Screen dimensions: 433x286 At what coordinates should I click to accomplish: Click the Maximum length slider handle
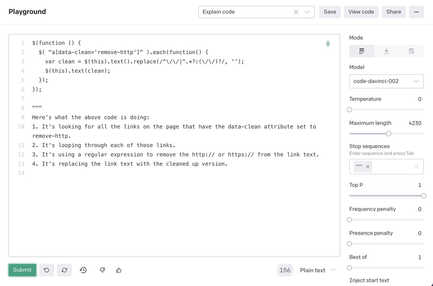pos(389,134)
